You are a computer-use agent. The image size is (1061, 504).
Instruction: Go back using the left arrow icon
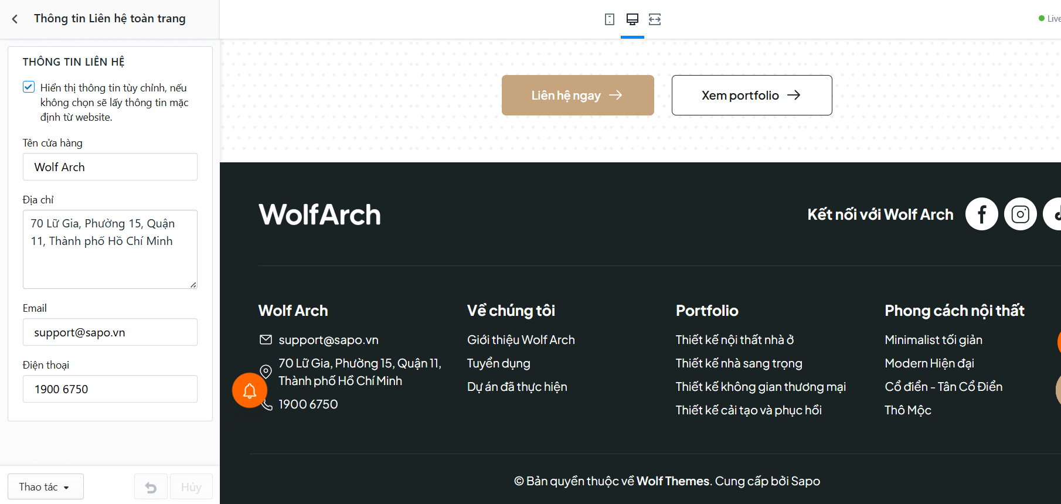(x=15, y=19)
